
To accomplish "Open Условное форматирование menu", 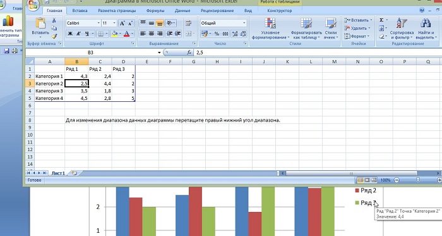I will coord(270,28).
